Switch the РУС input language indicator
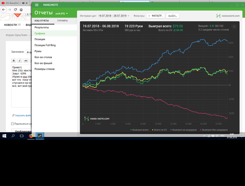 click(223, 136)
